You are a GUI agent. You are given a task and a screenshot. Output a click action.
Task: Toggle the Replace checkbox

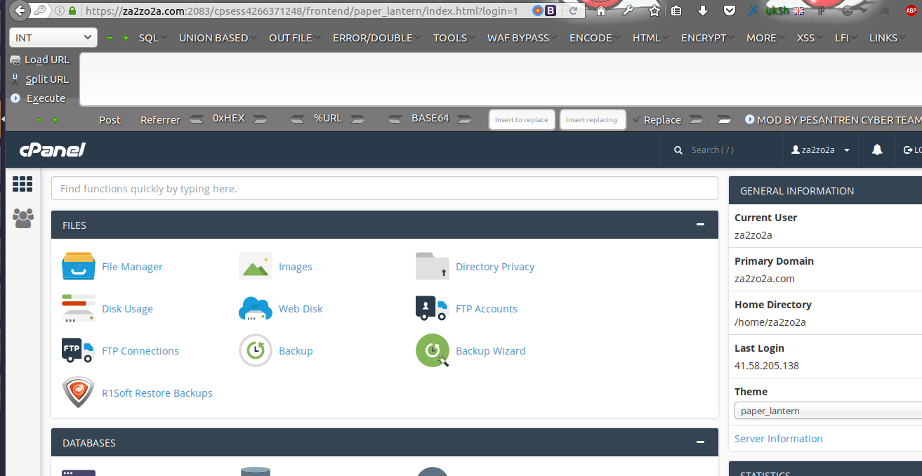click(657, 120)
